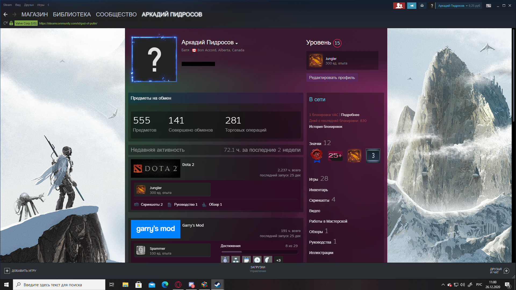Screen dimensions: 516x290
Task: Open the profile avatar image
Action: pos(154,59)
